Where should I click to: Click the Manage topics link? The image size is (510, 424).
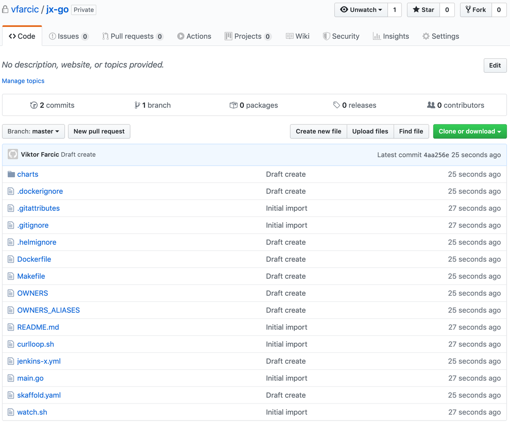pos(23,81)
